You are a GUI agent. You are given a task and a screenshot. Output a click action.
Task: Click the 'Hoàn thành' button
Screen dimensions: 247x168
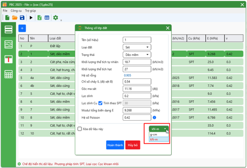point(115,145)
